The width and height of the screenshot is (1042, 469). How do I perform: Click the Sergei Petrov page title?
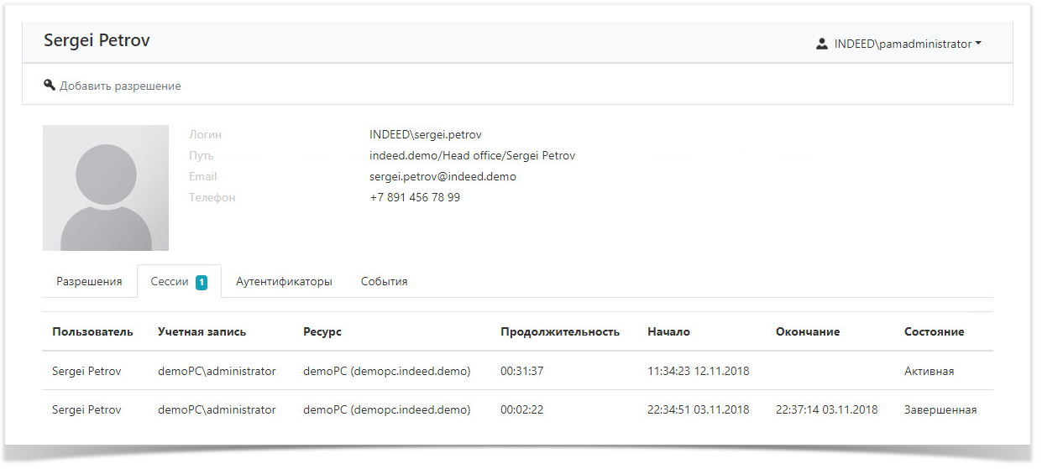click(97, 40)
